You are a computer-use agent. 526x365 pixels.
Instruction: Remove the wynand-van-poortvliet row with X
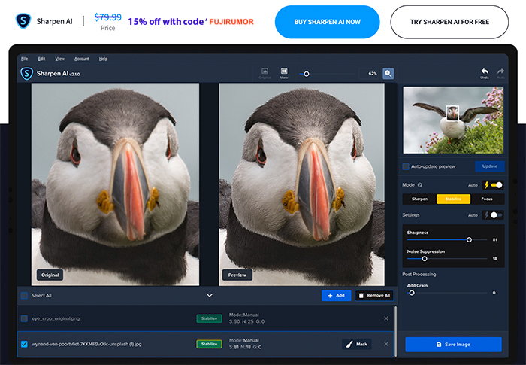tap(386, 344)
